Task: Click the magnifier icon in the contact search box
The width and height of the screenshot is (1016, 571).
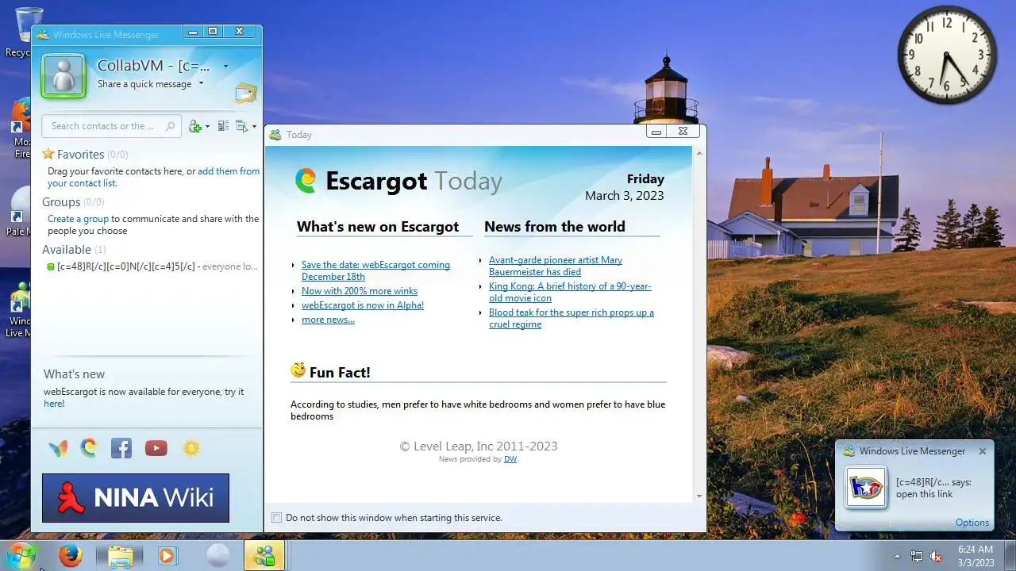Action: tap(170, 126)
